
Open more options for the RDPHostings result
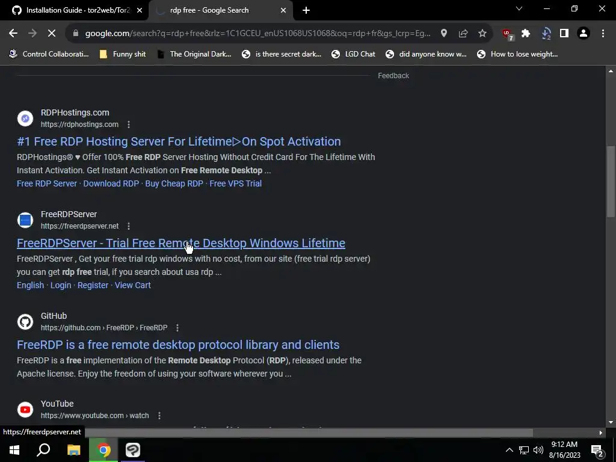click(129, 125)
